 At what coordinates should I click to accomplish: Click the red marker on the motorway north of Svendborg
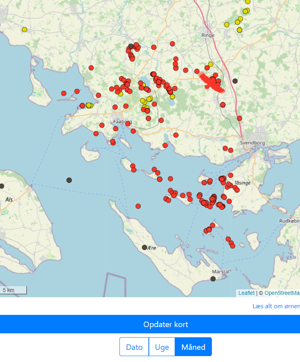click(239, 119)
